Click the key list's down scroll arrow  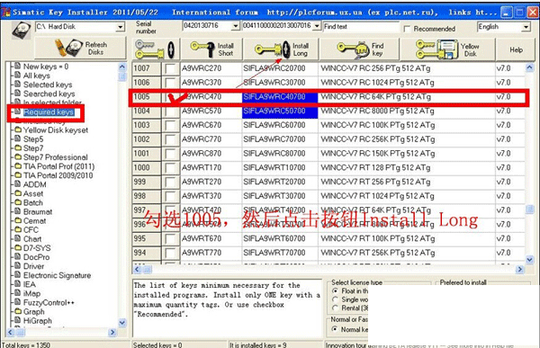click(x=530, y=260)
